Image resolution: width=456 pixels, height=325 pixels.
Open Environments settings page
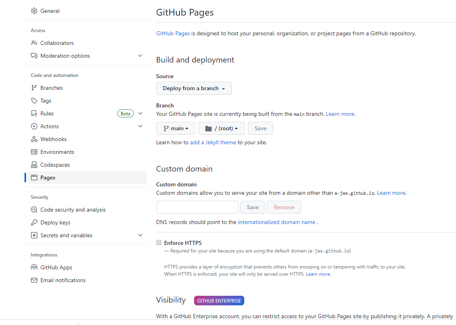point(87,152)
